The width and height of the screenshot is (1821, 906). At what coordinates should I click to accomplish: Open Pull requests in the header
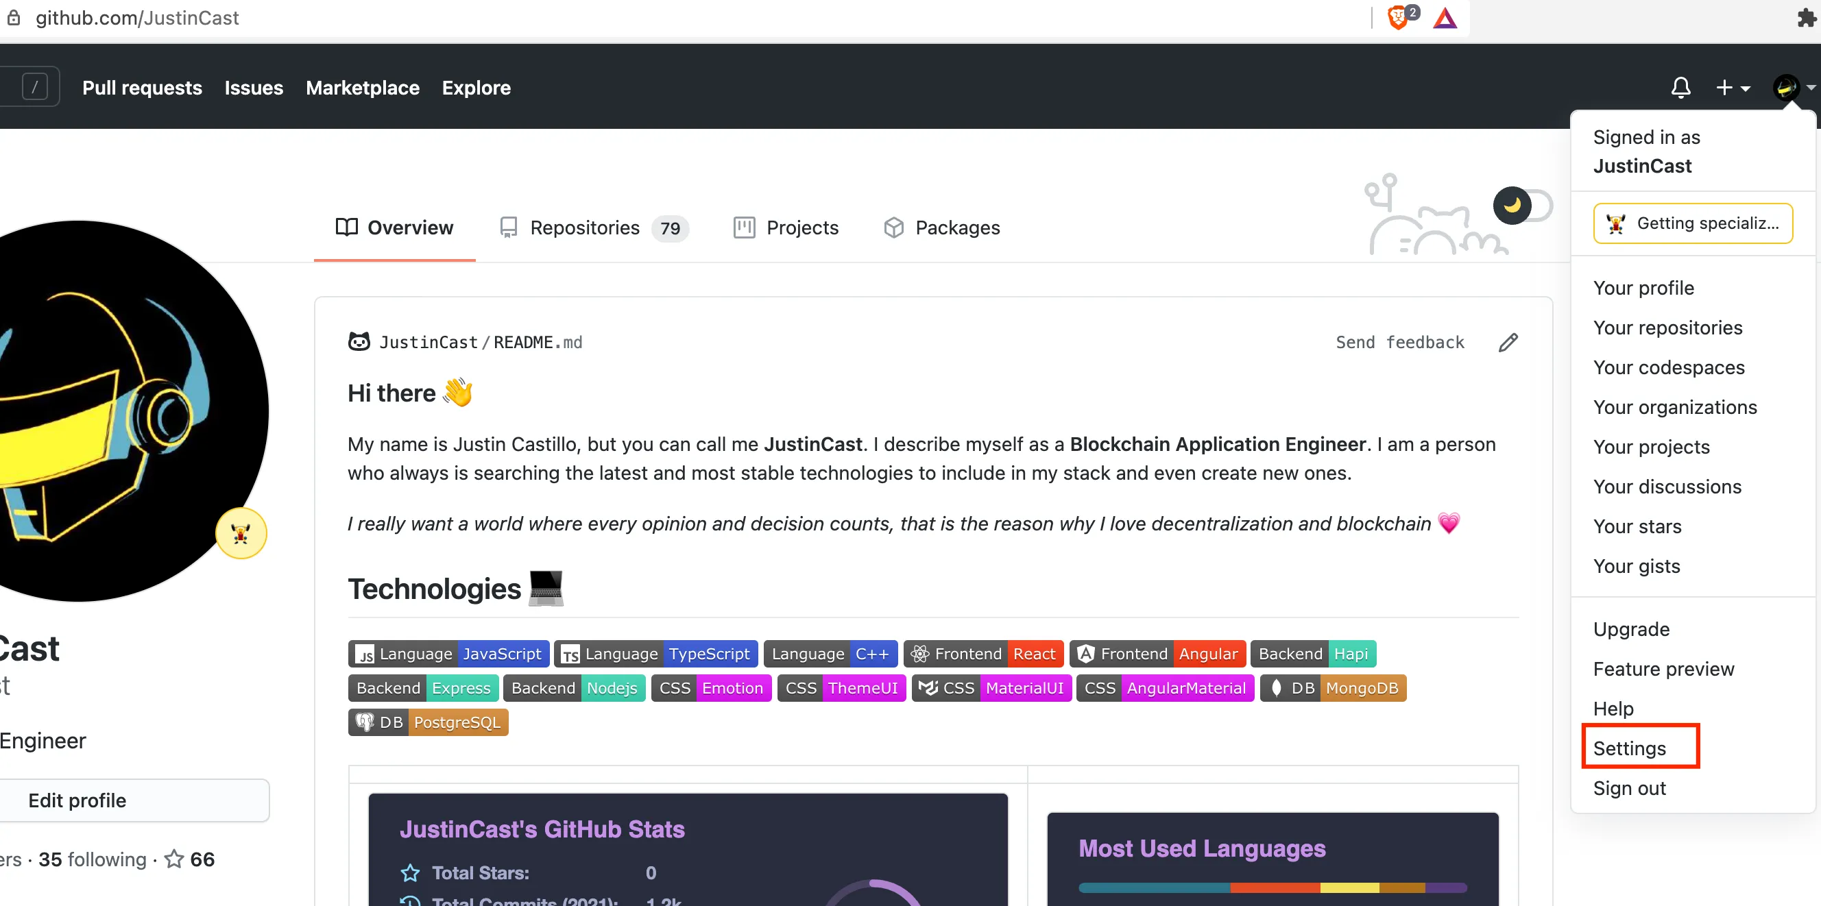(x=142, y=88)
